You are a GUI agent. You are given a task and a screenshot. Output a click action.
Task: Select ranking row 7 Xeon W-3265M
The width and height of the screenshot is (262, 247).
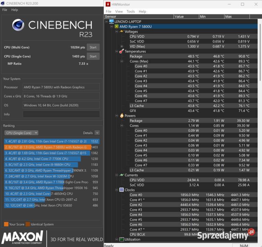point(52,176)
